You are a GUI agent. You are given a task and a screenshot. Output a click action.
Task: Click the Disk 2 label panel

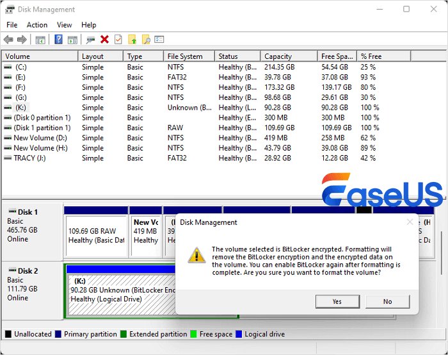(32, 288)
